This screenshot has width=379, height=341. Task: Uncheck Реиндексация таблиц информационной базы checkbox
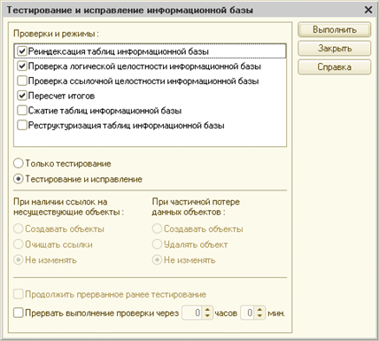tap(22, 51)
